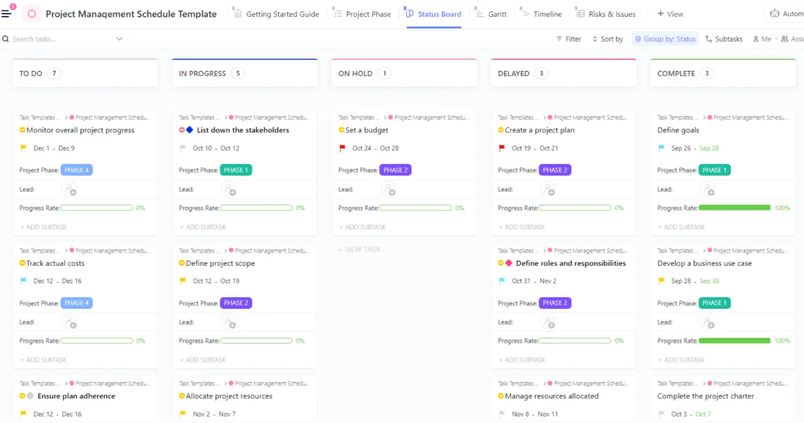Image resolution: width=804 pixels, height=423 pixels.
Task: Click the search magnifier icon
Action: [x=6, y=39]
